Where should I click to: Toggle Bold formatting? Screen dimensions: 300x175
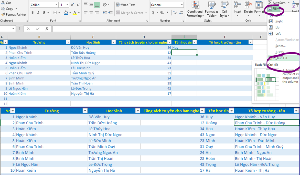point(33,13)
